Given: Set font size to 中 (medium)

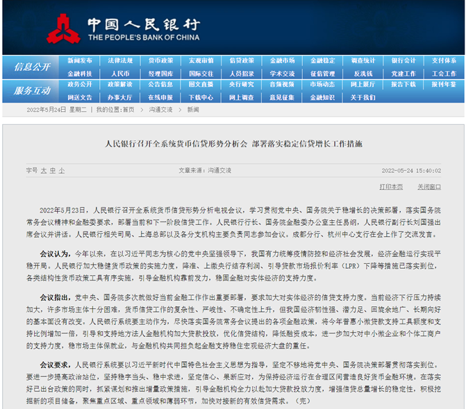Looking at the screenshot, I should [53, 169].
